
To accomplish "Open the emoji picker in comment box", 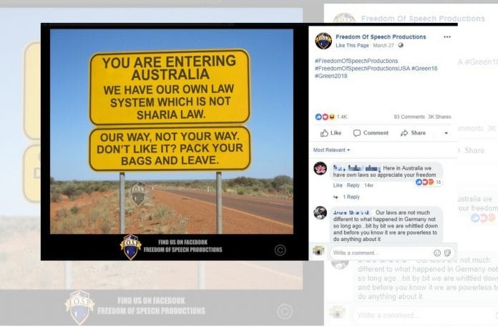I will pos(437,253).
